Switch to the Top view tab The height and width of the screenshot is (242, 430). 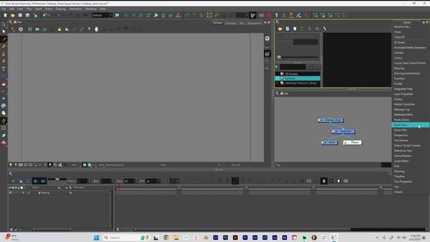(x=242, y=24)
